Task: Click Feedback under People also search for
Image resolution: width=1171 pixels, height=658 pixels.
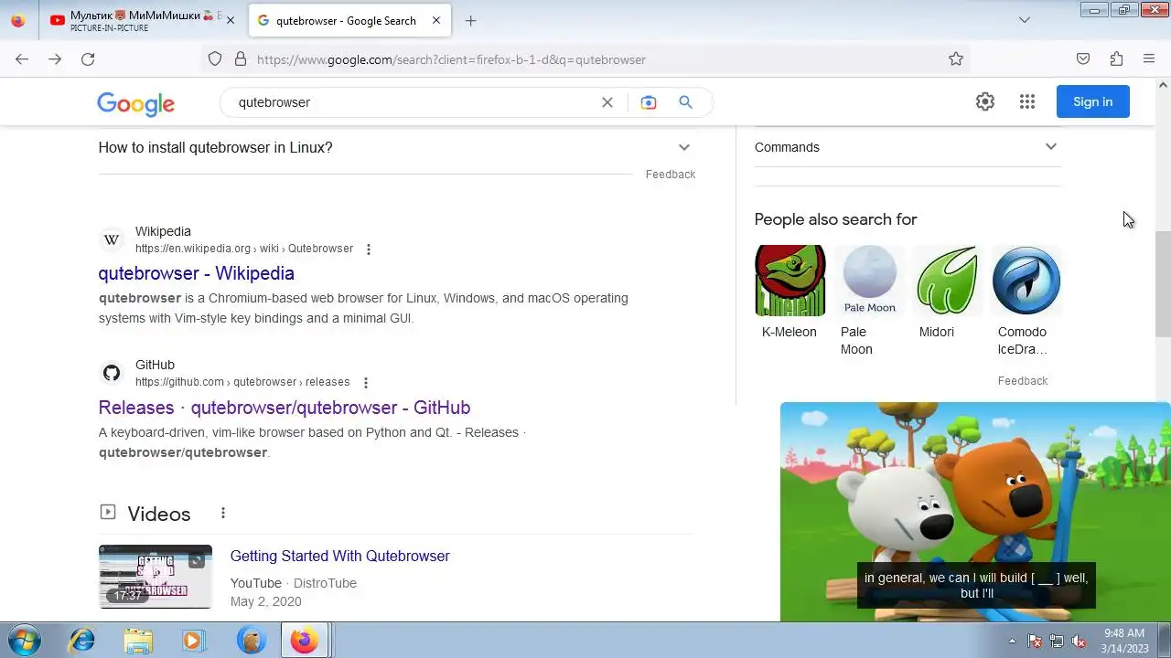Action: (1023, 381)
